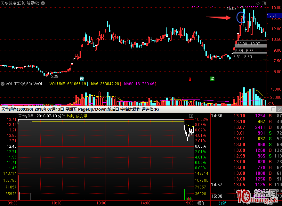Select the 14:56 tick row with 1254 lots
This screenshot has width=282, height=206.
246,116
